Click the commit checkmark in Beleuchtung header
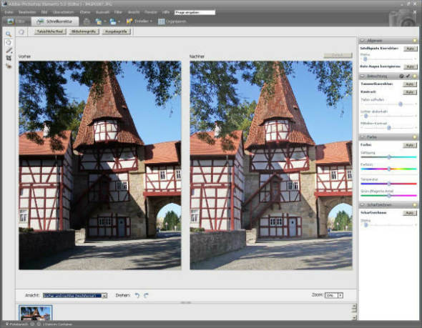Viewport: 422px width, 328px height. [408, 76]
